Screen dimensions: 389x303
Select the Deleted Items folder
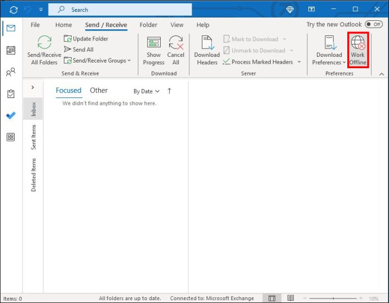tap(33, 175)
